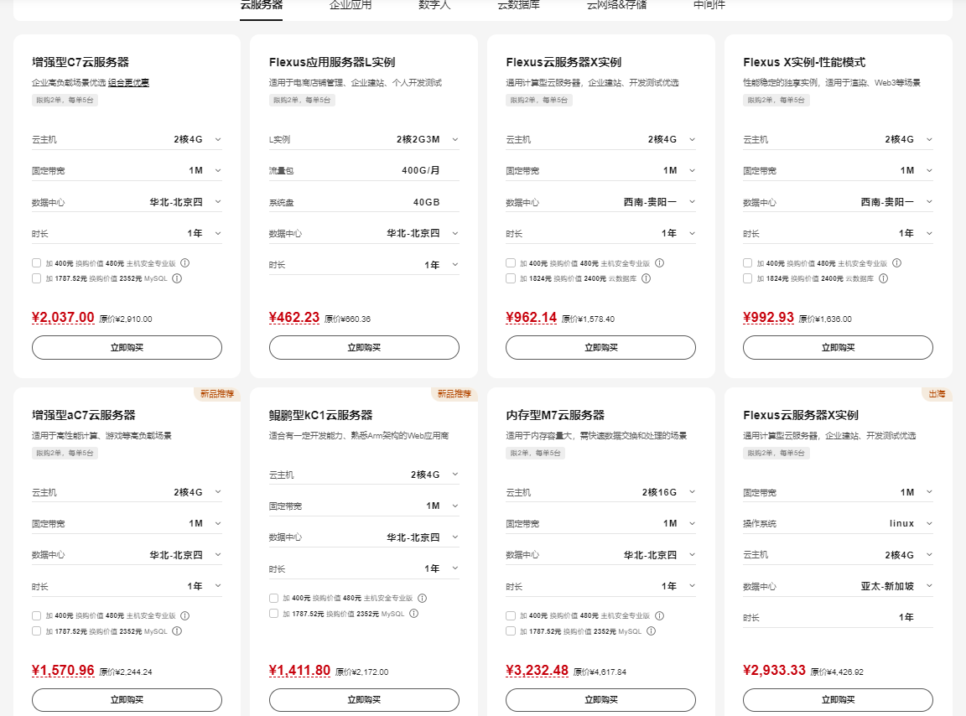View 主机安全专业版 info icon in 鲲鹏型kC1云服务器 card

(x=422, y=598)
